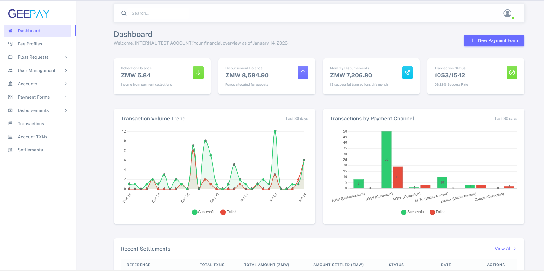Click the user profile avatar icon
The height and width of the screenshot is (271, 544).
507,13
